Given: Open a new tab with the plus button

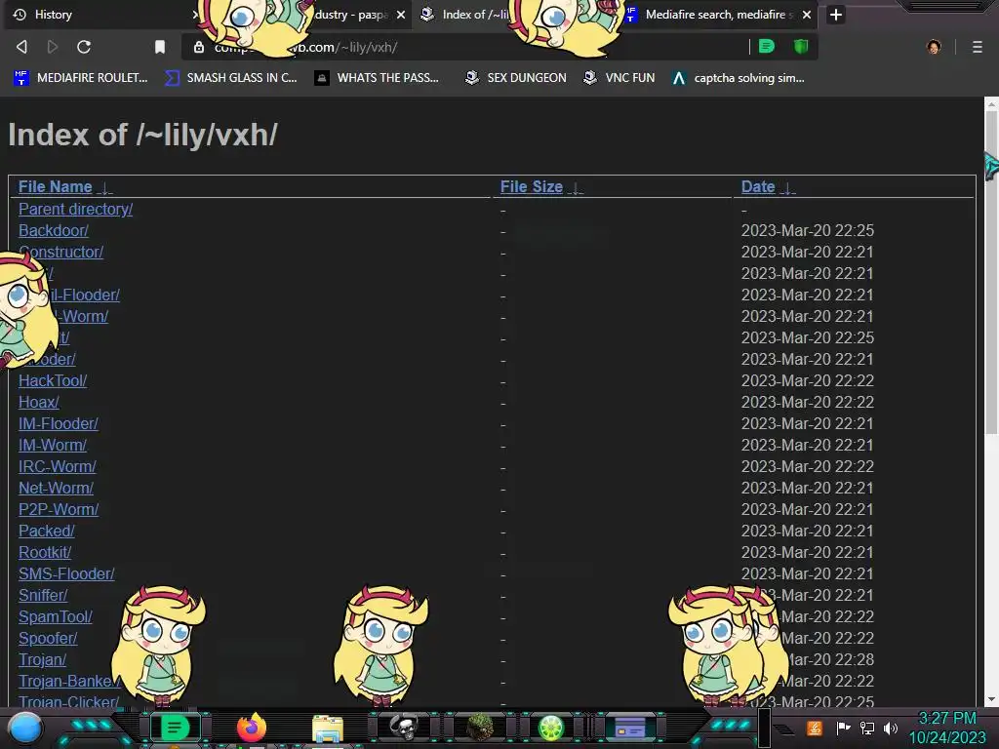Looking at the screenshot, I should coord(836,15).
